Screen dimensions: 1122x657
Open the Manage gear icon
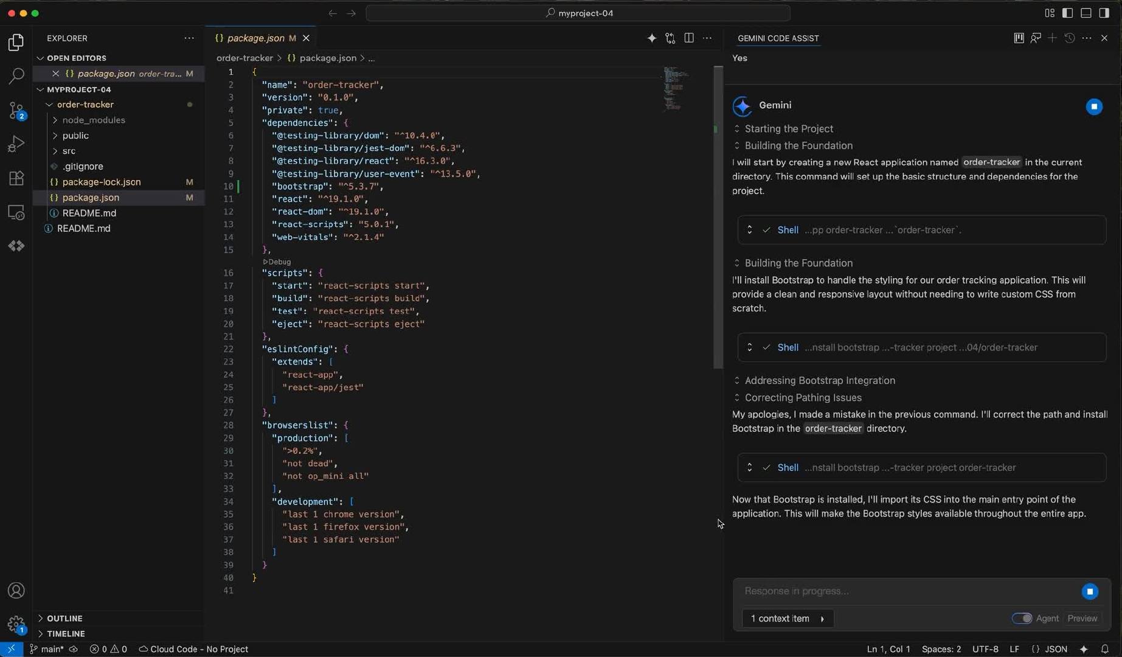(x=16, y=624)
